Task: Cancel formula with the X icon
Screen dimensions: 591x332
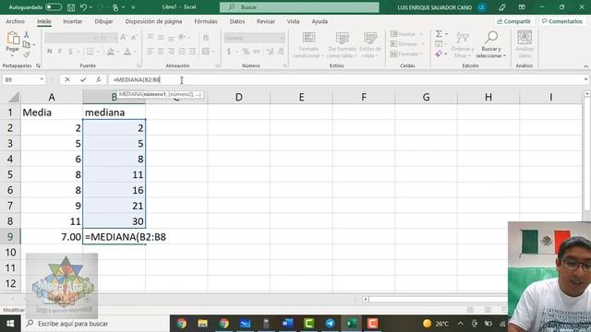Action: [67, 79]
